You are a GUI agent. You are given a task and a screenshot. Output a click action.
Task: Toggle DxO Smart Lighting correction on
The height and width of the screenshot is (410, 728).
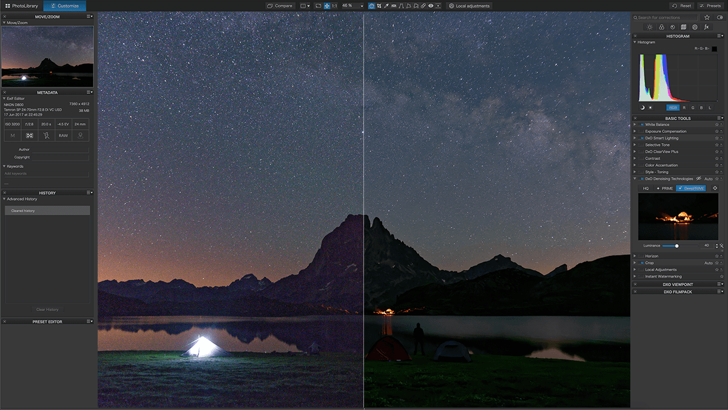click(x=641, y=138)
